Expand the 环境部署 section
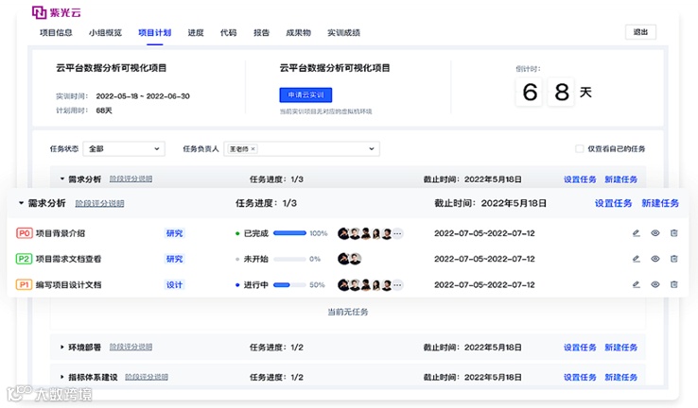This screenshot has height=408, width=698. 61,348
